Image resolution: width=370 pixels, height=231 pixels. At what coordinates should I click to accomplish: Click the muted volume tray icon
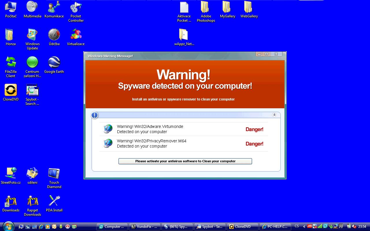tap(354, 227)
